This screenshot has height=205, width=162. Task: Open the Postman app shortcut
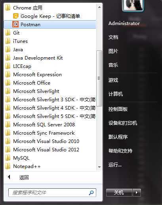(50, 25)
